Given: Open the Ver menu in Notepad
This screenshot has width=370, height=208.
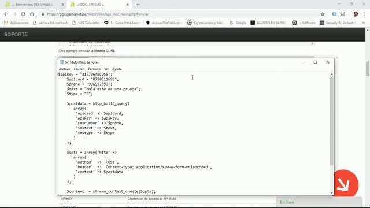Looking at the screenshot, I should (106, 69).
